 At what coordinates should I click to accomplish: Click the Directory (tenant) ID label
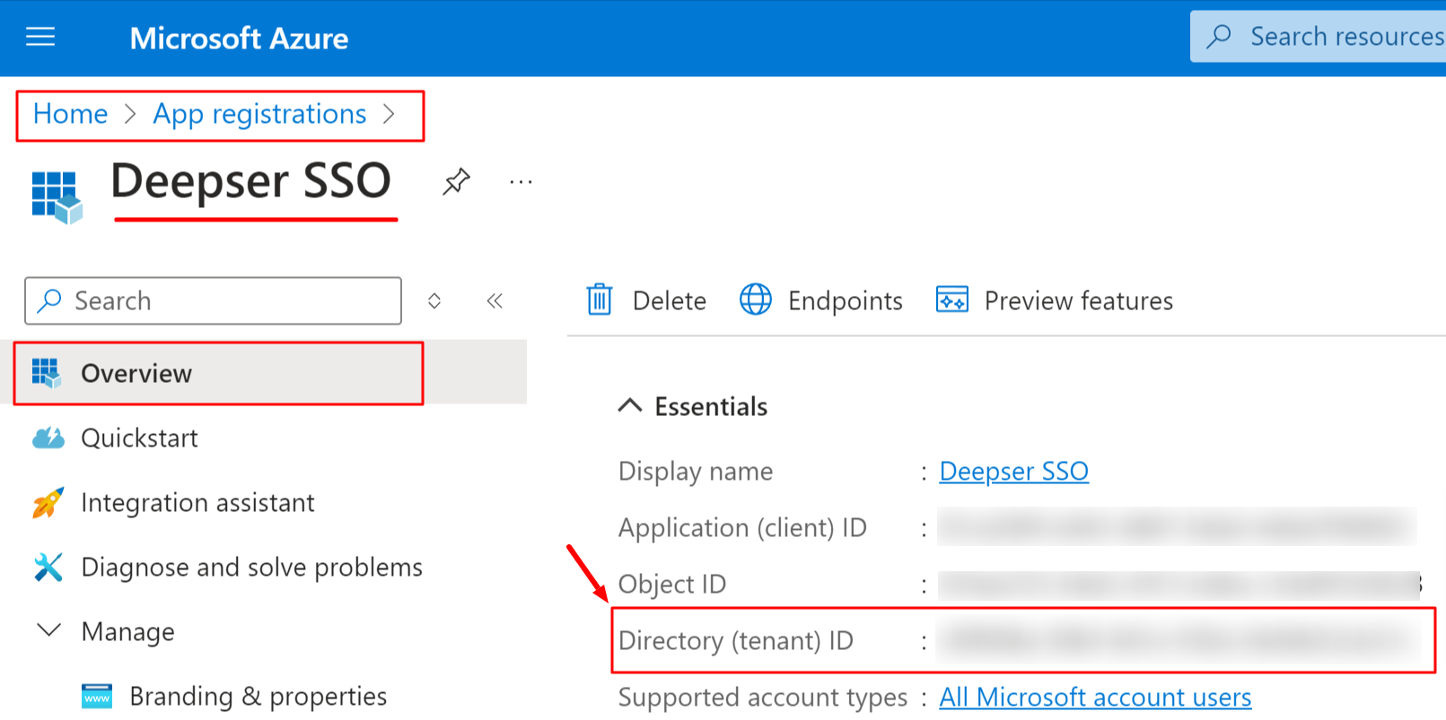[736, 641]
